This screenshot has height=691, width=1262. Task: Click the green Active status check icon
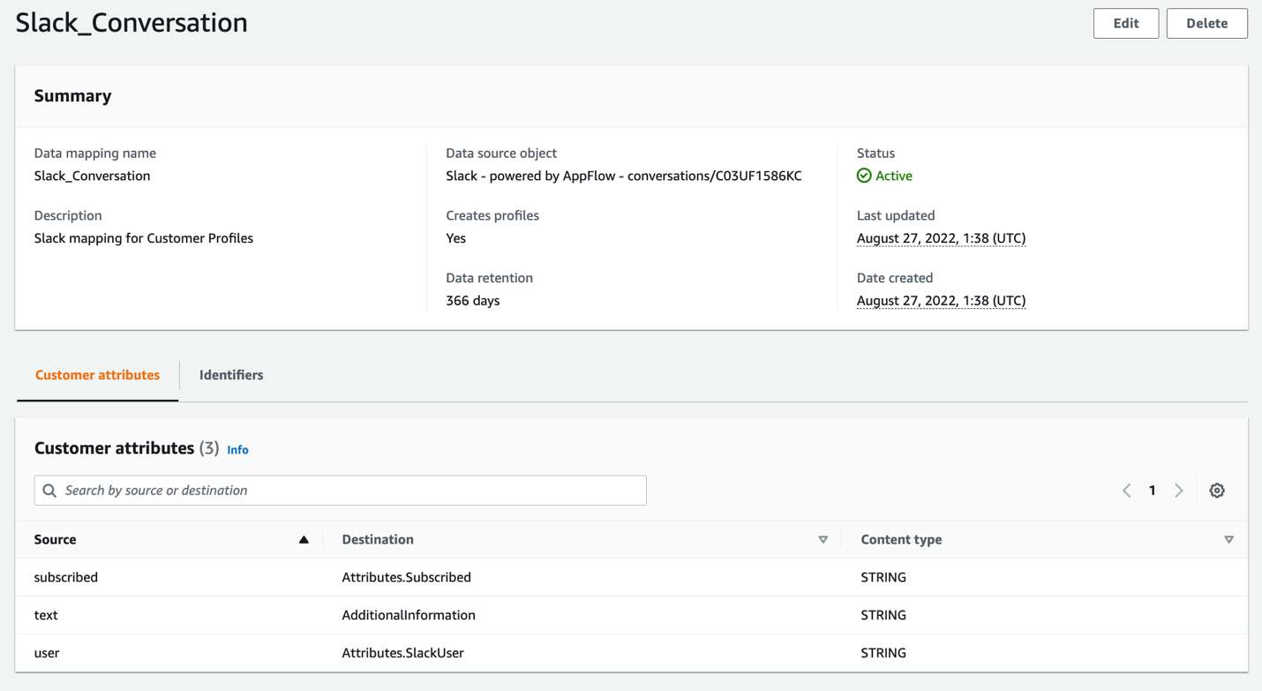864,176
